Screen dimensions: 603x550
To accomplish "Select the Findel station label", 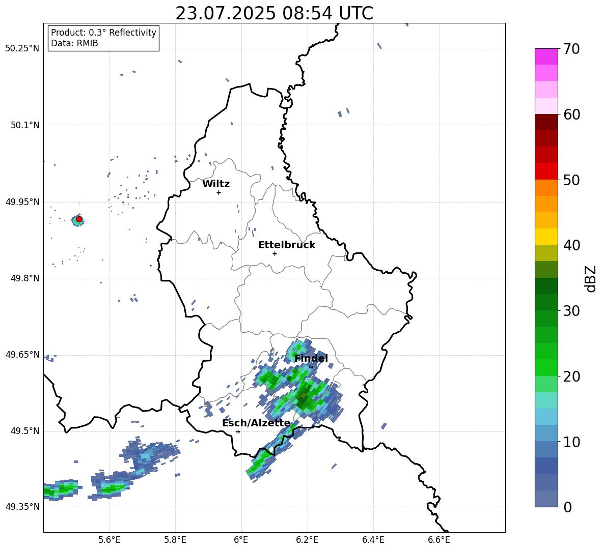I will tap(311, 358).
